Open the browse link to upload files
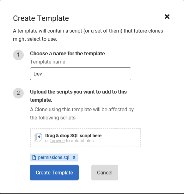 pos(58,141)
